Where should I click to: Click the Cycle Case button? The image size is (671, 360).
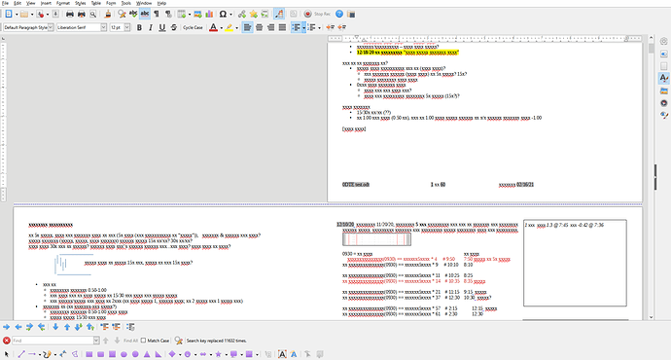(x=193, y=27)
